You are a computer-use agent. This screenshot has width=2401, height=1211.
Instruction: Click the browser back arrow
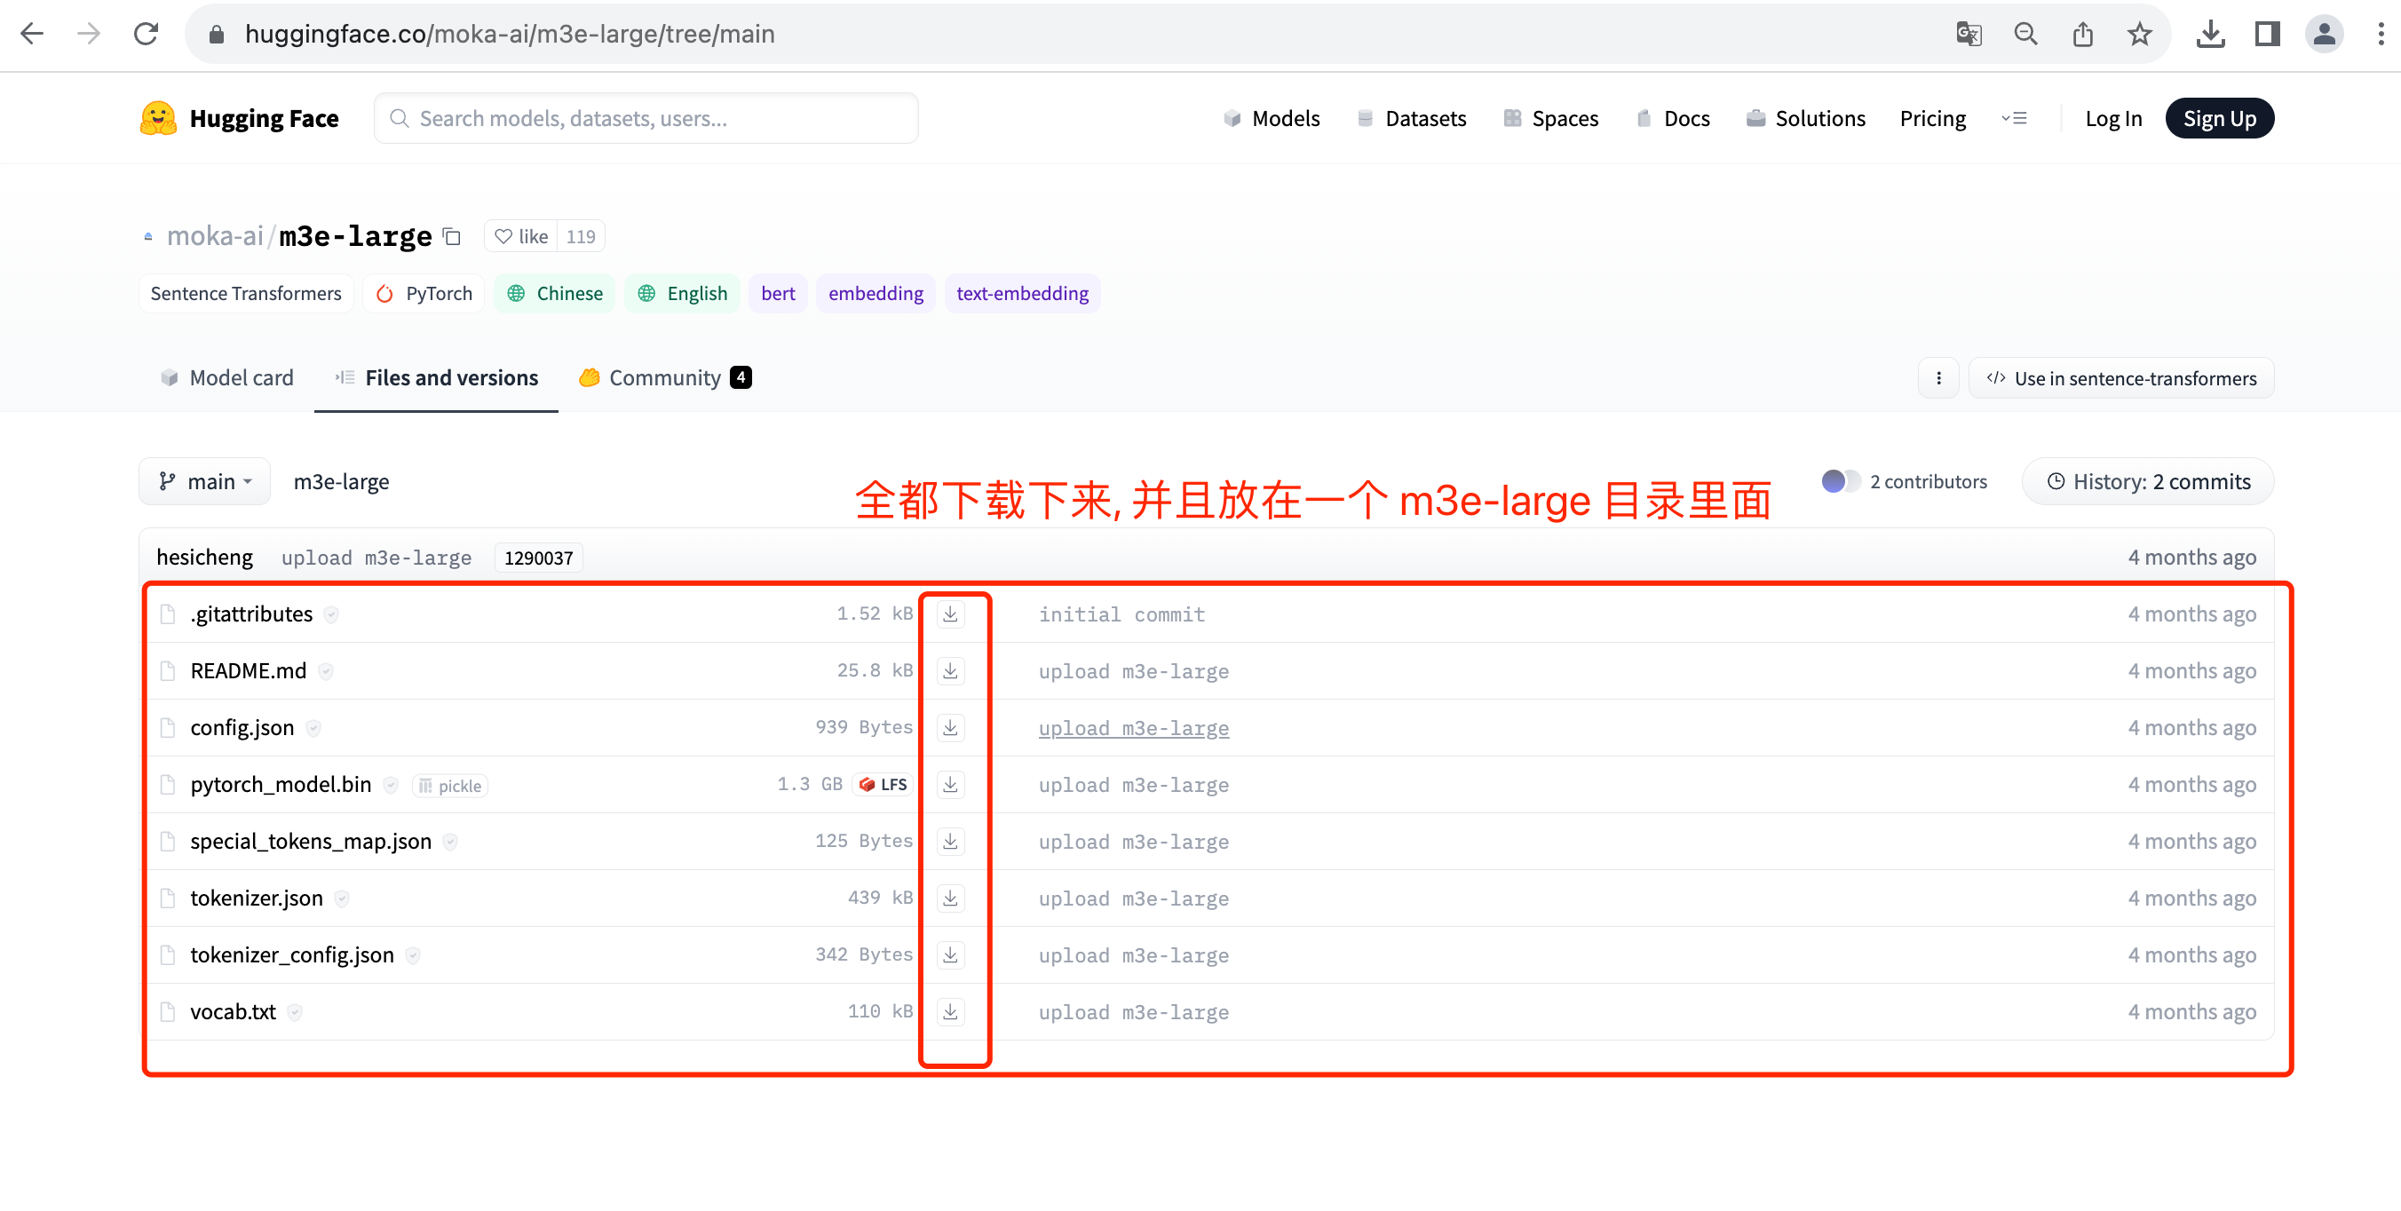(32, 35)
